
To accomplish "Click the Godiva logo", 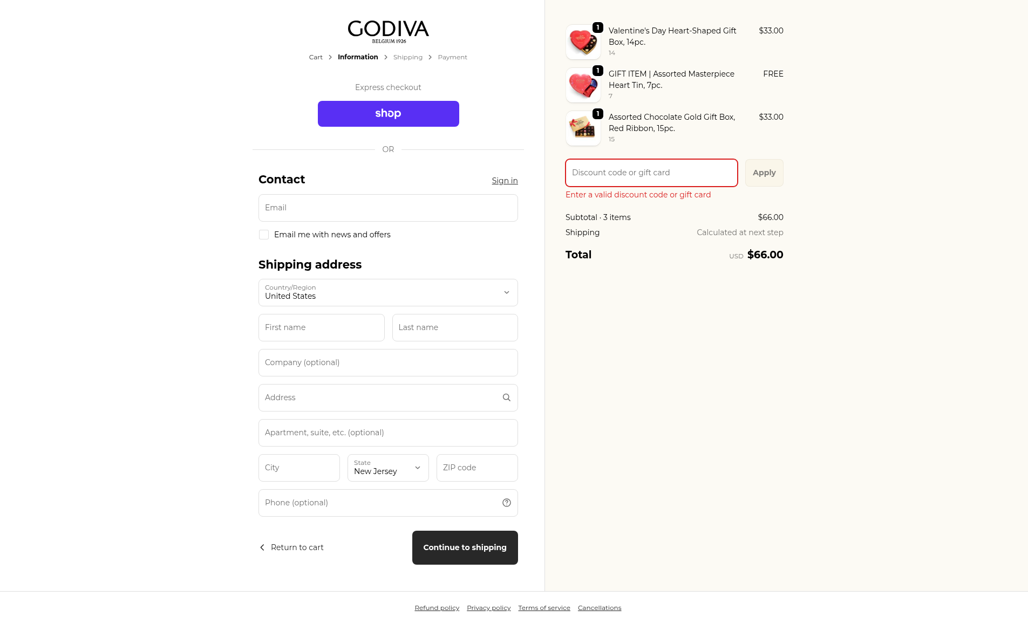I will click(x=388, y=31).
